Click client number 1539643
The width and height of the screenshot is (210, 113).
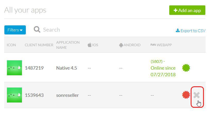34,95
